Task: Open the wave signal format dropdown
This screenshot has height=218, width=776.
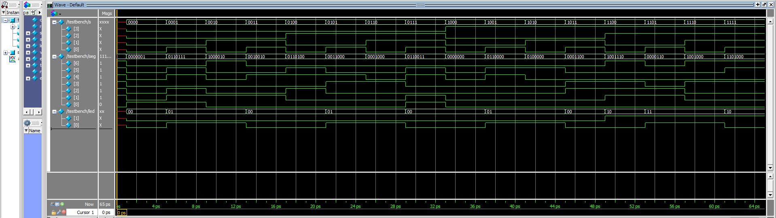Action: [x=60, y=14]
